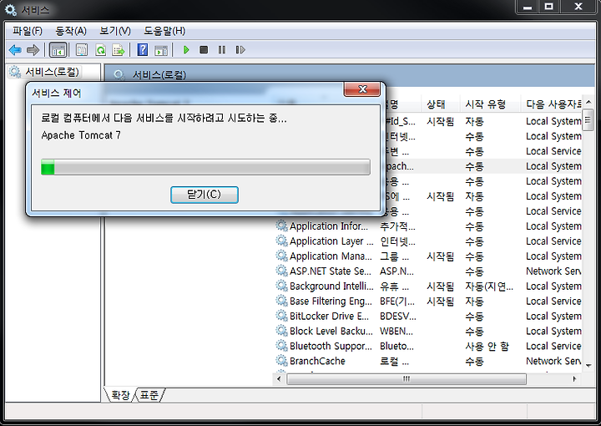The height and width of the screenshot is (426, 601).
Task: Open the Properties toolbar icon
Action: point(82,50)
